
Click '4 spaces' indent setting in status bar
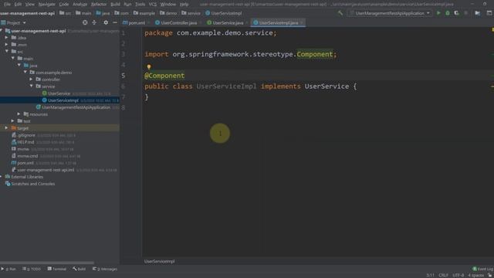point(475,275)
